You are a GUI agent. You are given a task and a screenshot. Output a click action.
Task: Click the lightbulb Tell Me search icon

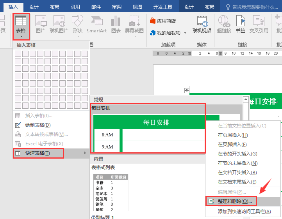point(228,7)
